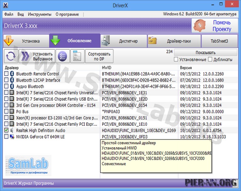Close the DriverX window

232,4
